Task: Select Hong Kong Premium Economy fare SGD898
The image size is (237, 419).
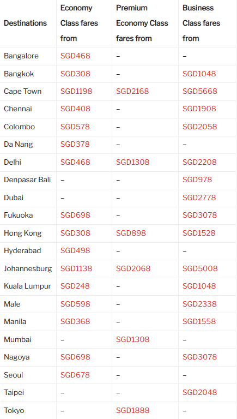Action: click(x=131, y=233)
